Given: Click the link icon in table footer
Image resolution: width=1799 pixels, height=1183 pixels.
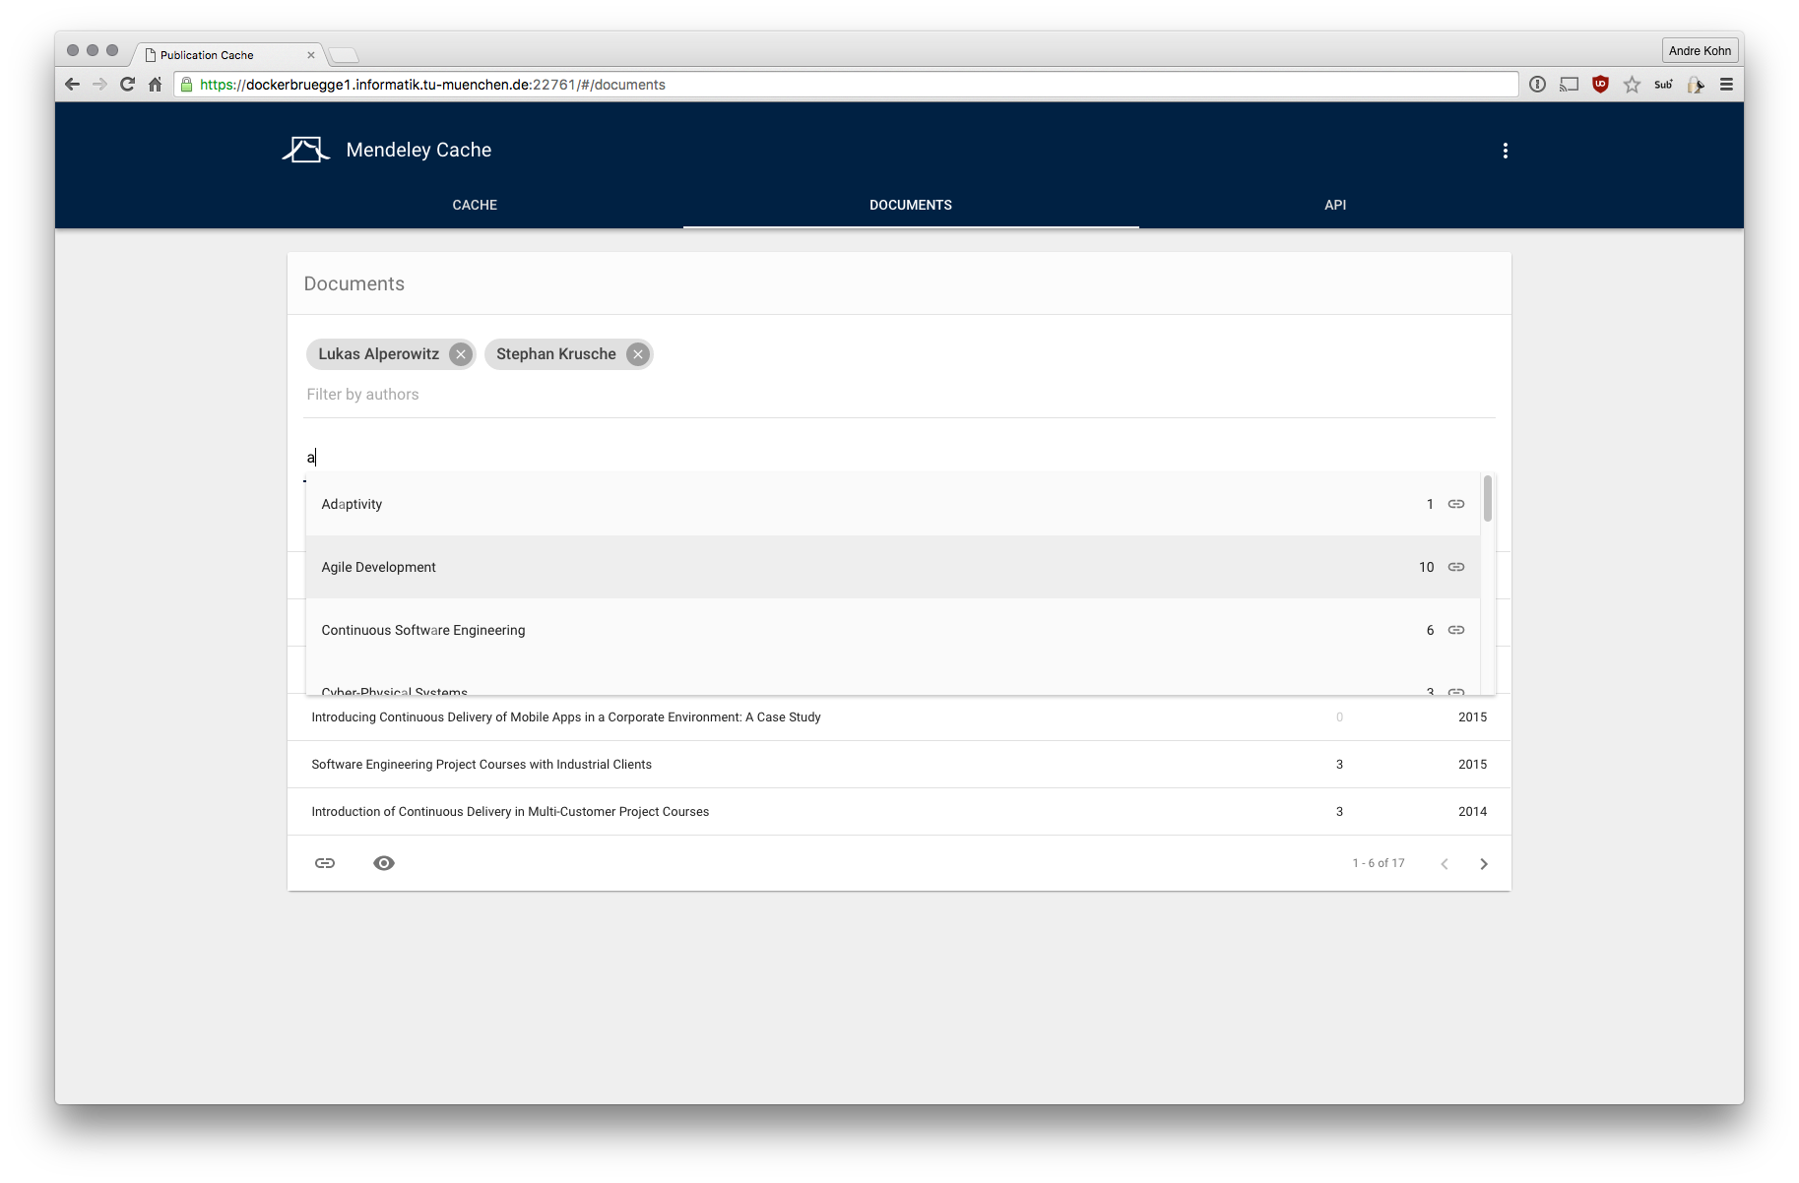Looking at the screenshot, I should pos(325,863).
